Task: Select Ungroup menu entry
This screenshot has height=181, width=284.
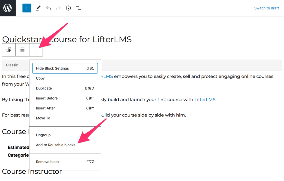Action: [65, 135]
